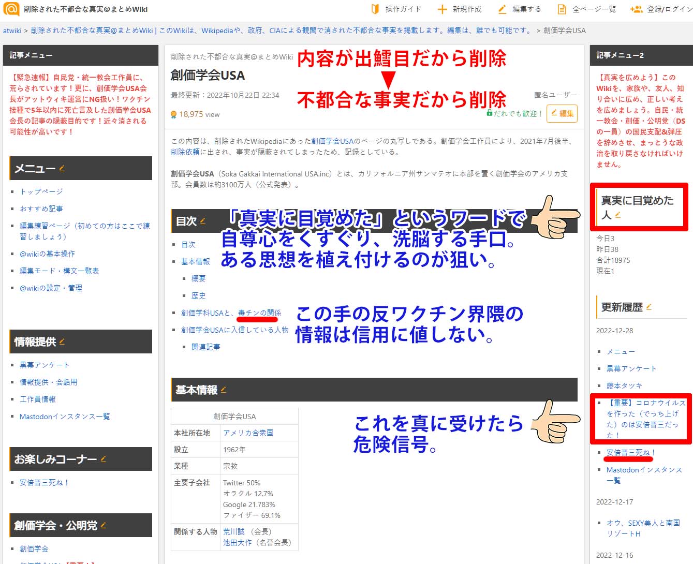Open 登録/ログイン login
693x564 pixels.
(x=661, y=9)
